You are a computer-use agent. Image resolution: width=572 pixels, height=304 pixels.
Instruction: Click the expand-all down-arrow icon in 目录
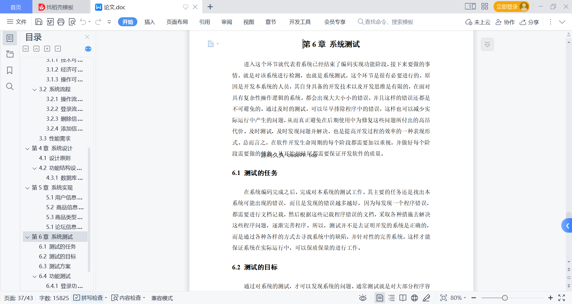tap(26, 49)
